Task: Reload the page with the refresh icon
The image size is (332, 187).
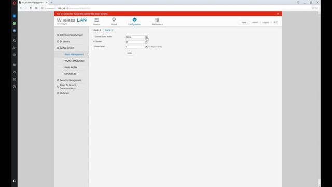Action: [x=31, y=8]
